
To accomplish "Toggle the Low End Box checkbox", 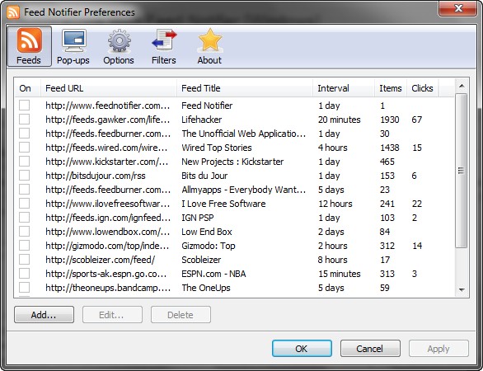I will coord(25,232).
